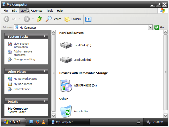Click the system tray volume icon

pyautogui.click(x=148, y=122)
